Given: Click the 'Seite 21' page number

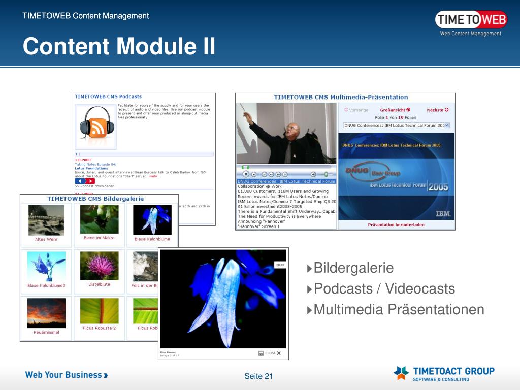Looking at the screenshot, I should tap(258, 376).
